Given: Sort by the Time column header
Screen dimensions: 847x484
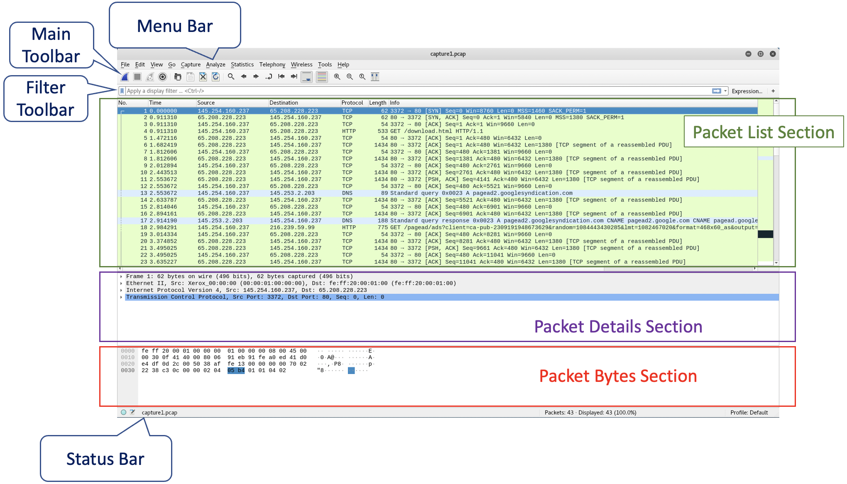Looking at the screenshot, I should (172, 103).
